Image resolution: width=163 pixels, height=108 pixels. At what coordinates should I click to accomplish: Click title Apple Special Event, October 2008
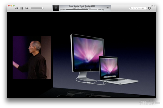[x=82, y=6]
